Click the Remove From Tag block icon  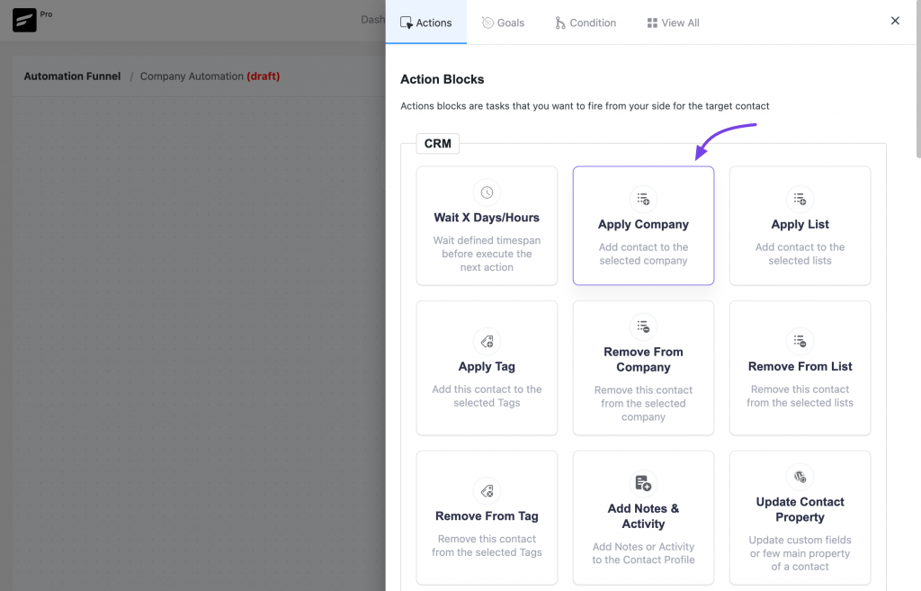coord(487,491)
